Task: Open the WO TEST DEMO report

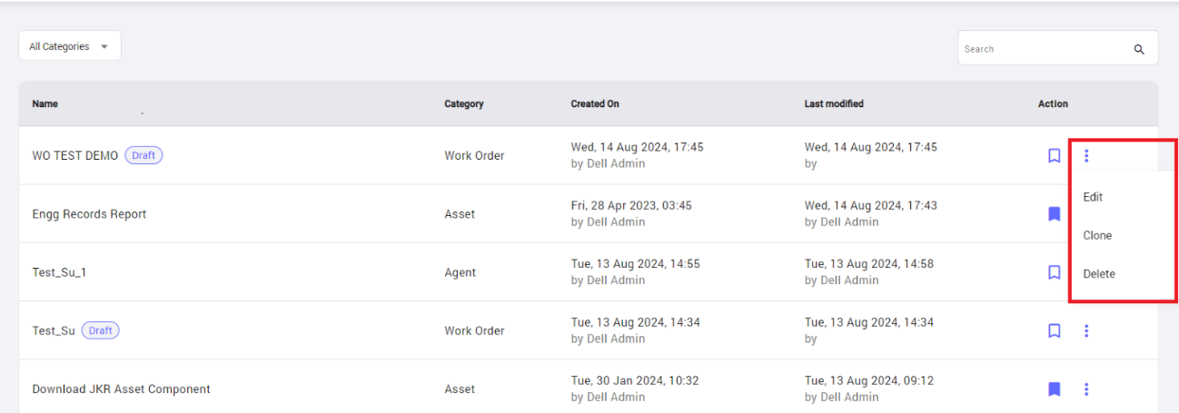Action: click(x=75, y=155)
